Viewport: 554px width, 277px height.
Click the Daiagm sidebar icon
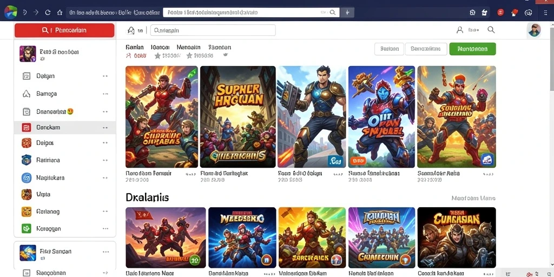(x=27, y=76)
